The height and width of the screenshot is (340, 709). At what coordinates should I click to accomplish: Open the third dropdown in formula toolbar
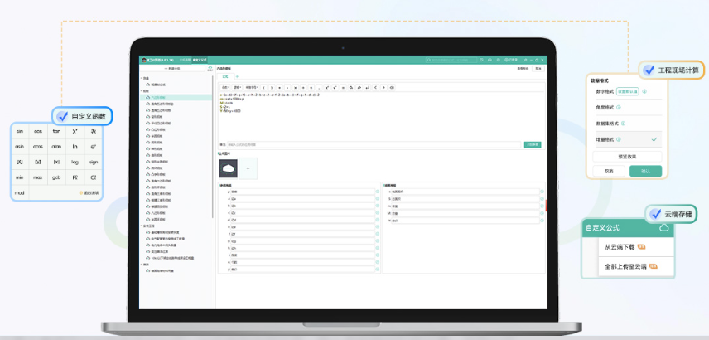[x=252, y=87]
